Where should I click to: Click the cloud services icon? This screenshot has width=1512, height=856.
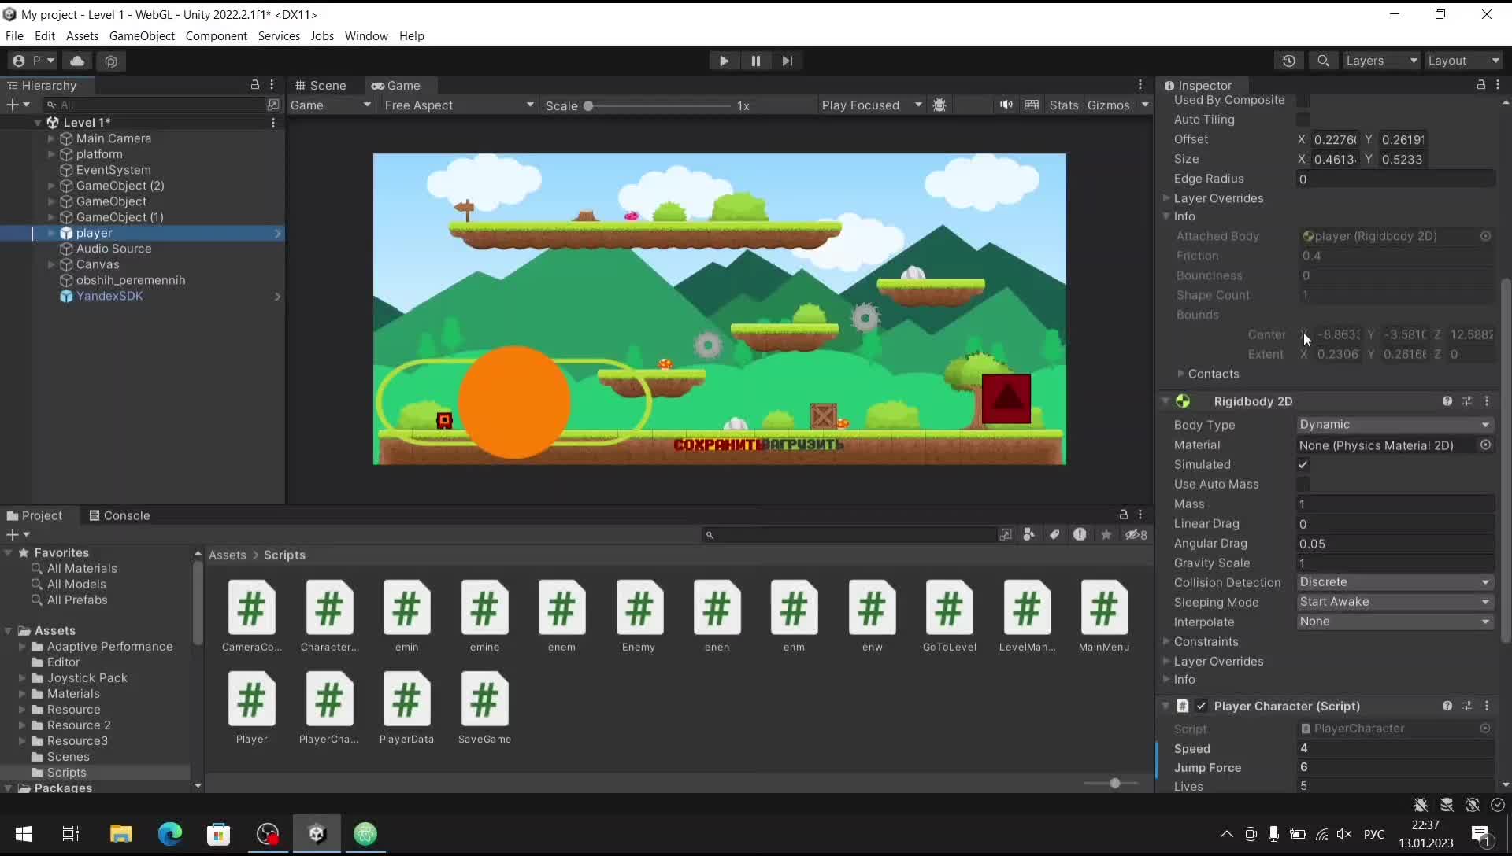(77, 61)
